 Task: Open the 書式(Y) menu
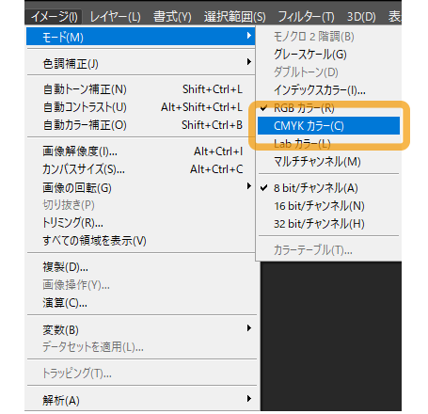pyautogui.click(x=172, y=17)
